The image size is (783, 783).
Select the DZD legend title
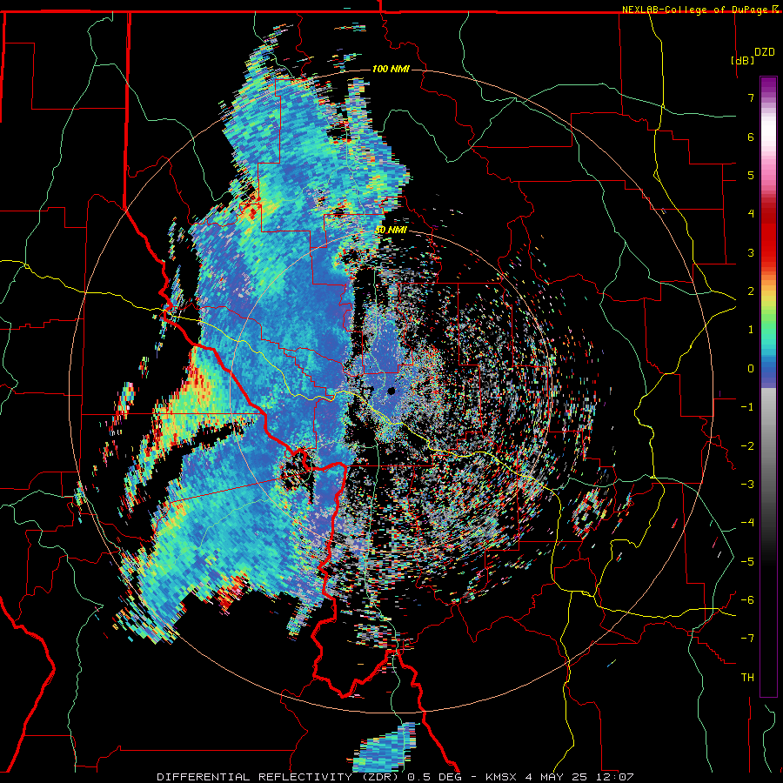click(765, 52)
